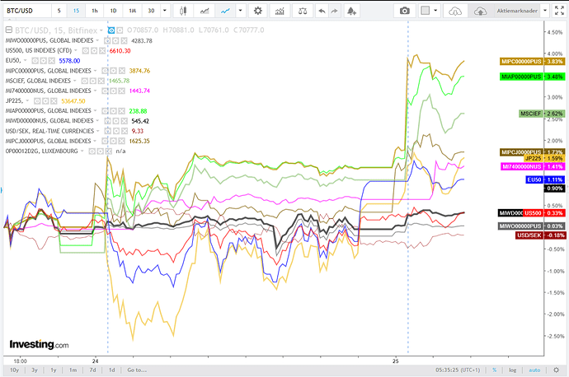The height and width of the screenshot is (377, 569).
Task: Click the clock time 05:35:25 (UTC+1)
Action: point(458,370)
